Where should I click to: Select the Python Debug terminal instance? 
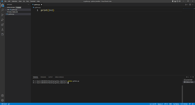pyautogui.click(x=189, y=82)
